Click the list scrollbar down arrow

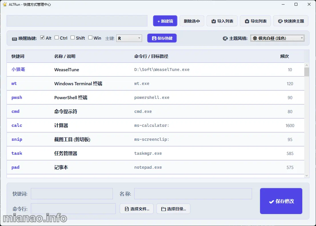307,176
